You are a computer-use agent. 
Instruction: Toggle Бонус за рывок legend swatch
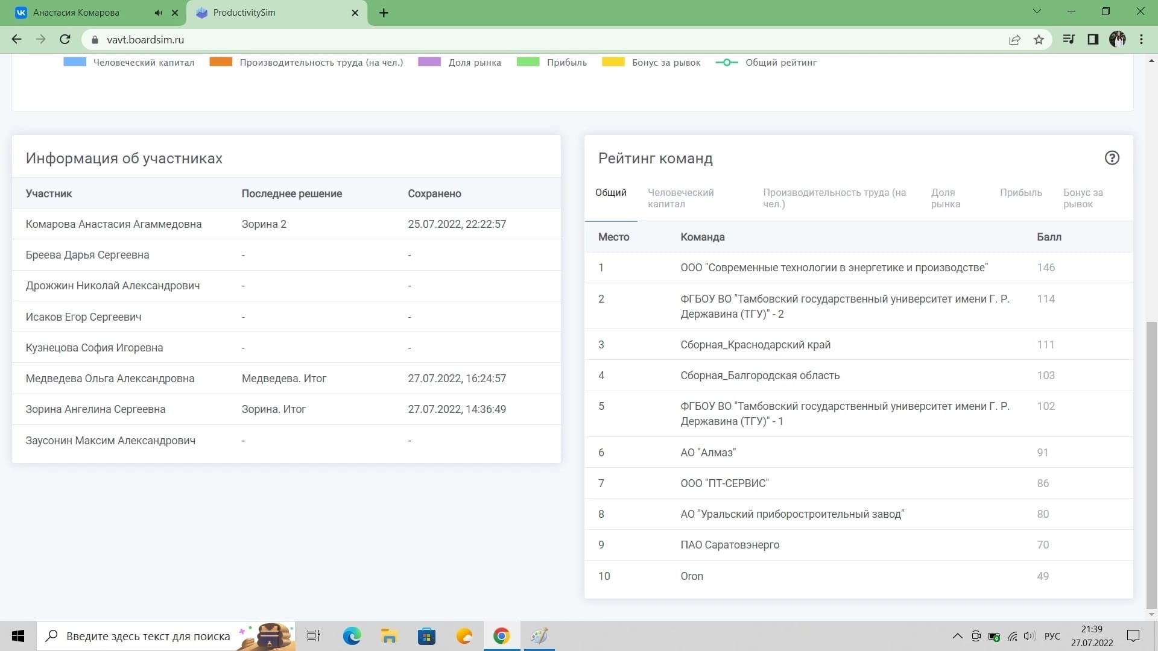click(x=613, y=62)
